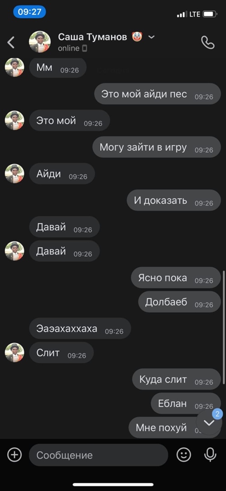Expand the chevron next to the contact name
This screenshot has width=226, height=491.
[x=151, y=37]
